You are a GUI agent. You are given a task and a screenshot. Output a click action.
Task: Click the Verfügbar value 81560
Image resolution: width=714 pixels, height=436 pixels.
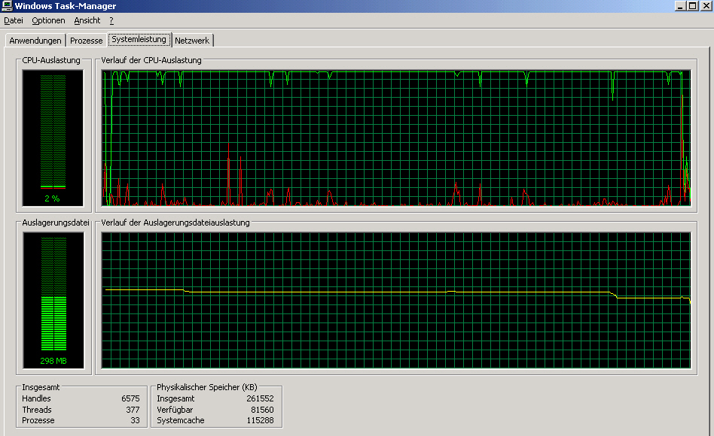(262, 410)
